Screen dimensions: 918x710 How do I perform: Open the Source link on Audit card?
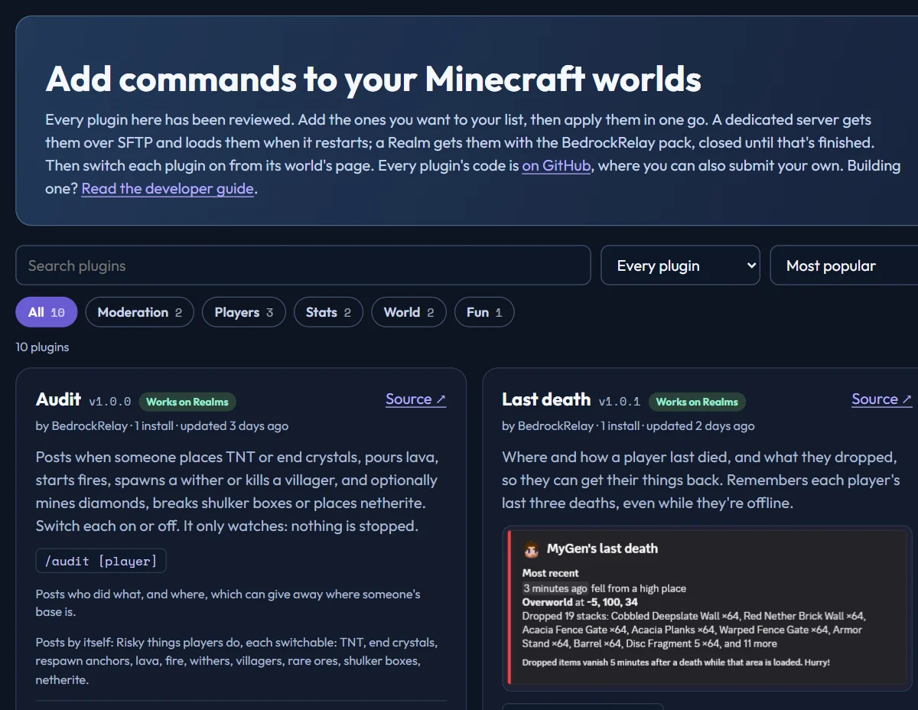pyautogui.click(x=415, y=399)
